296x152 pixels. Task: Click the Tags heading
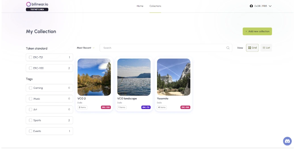pos(29,79)
